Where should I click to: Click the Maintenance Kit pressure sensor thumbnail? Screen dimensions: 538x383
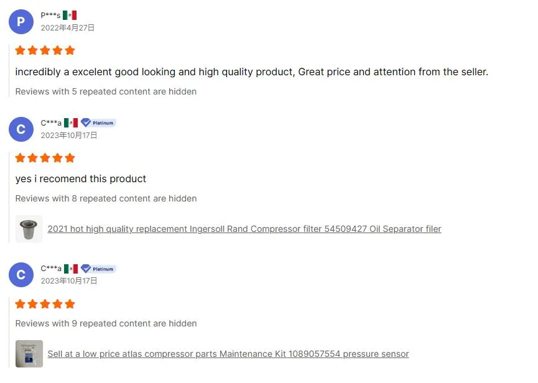29,354
